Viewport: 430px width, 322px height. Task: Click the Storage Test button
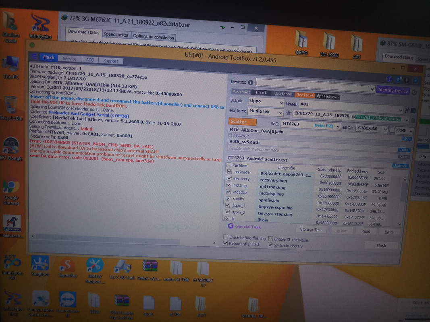311,229
